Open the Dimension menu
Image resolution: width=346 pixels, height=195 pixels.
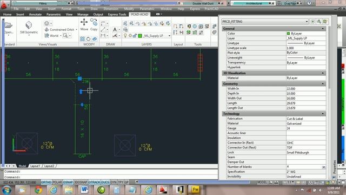pos(111,9)
